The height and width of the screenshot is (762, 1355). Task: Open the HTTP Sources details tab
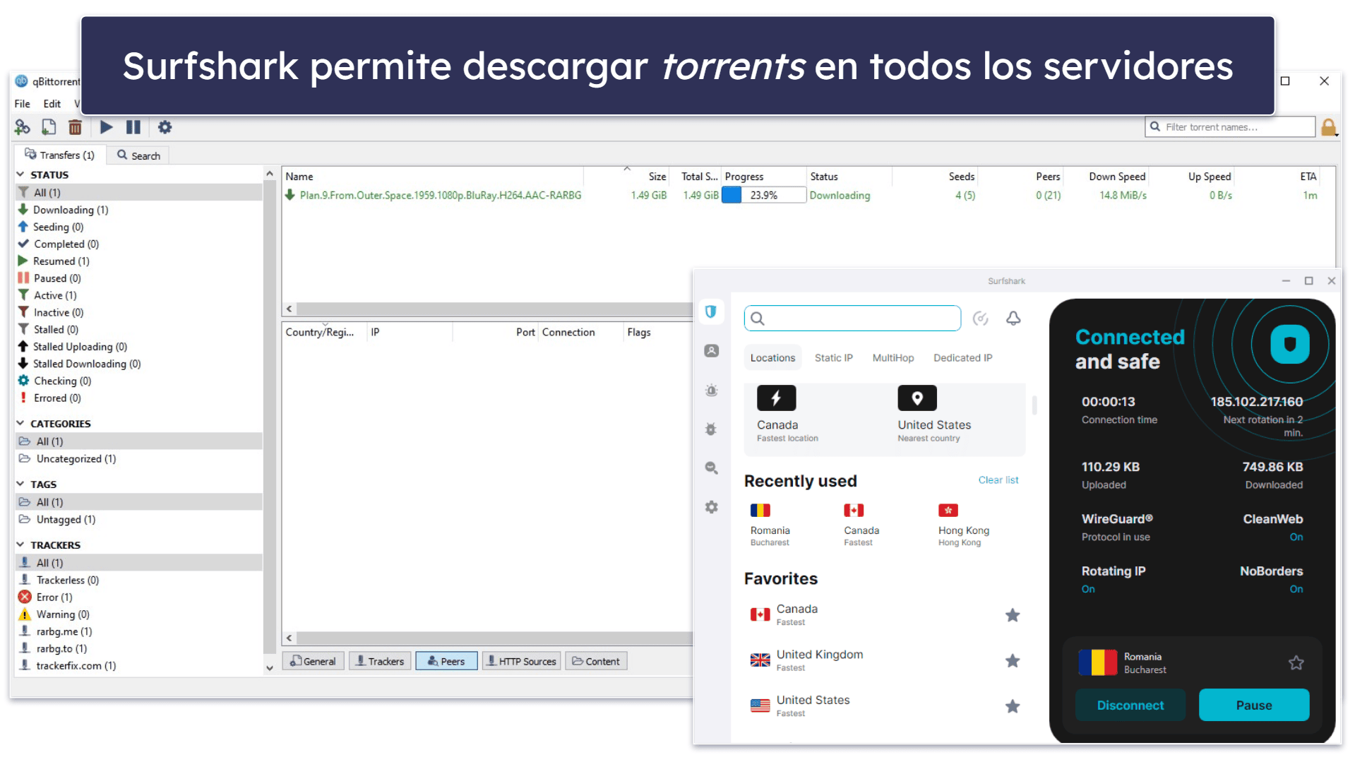(522, 661)
